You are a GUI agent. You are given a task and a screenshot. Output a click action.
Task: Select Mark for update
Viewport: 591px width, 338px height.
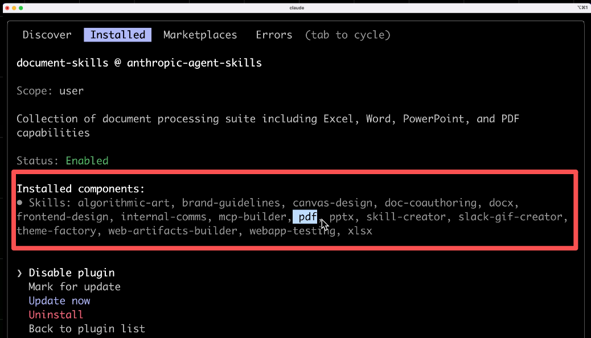coord(74,287)
